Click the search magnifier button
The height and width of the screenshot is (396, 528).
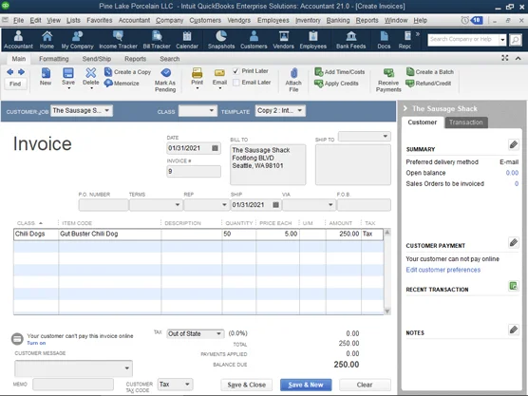516,40
